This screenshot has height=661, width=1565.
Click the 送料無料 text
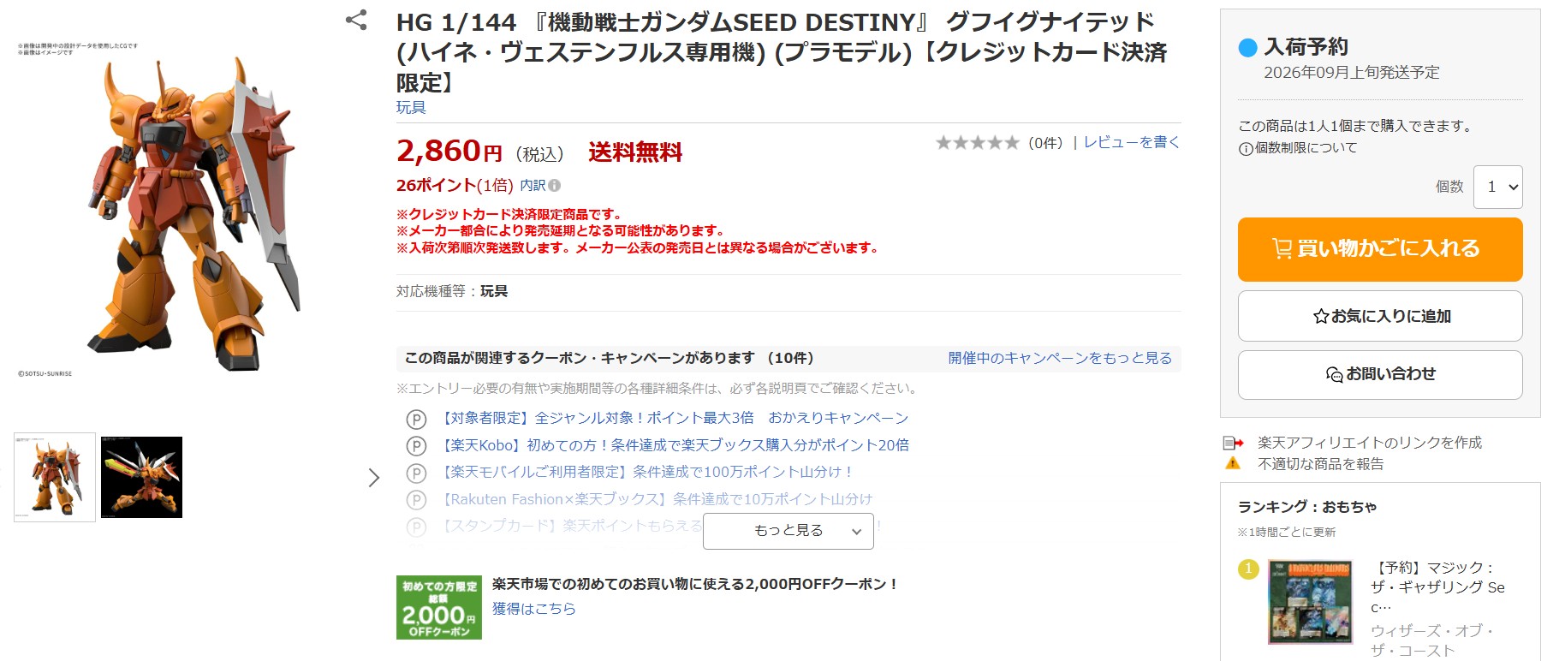635,152
